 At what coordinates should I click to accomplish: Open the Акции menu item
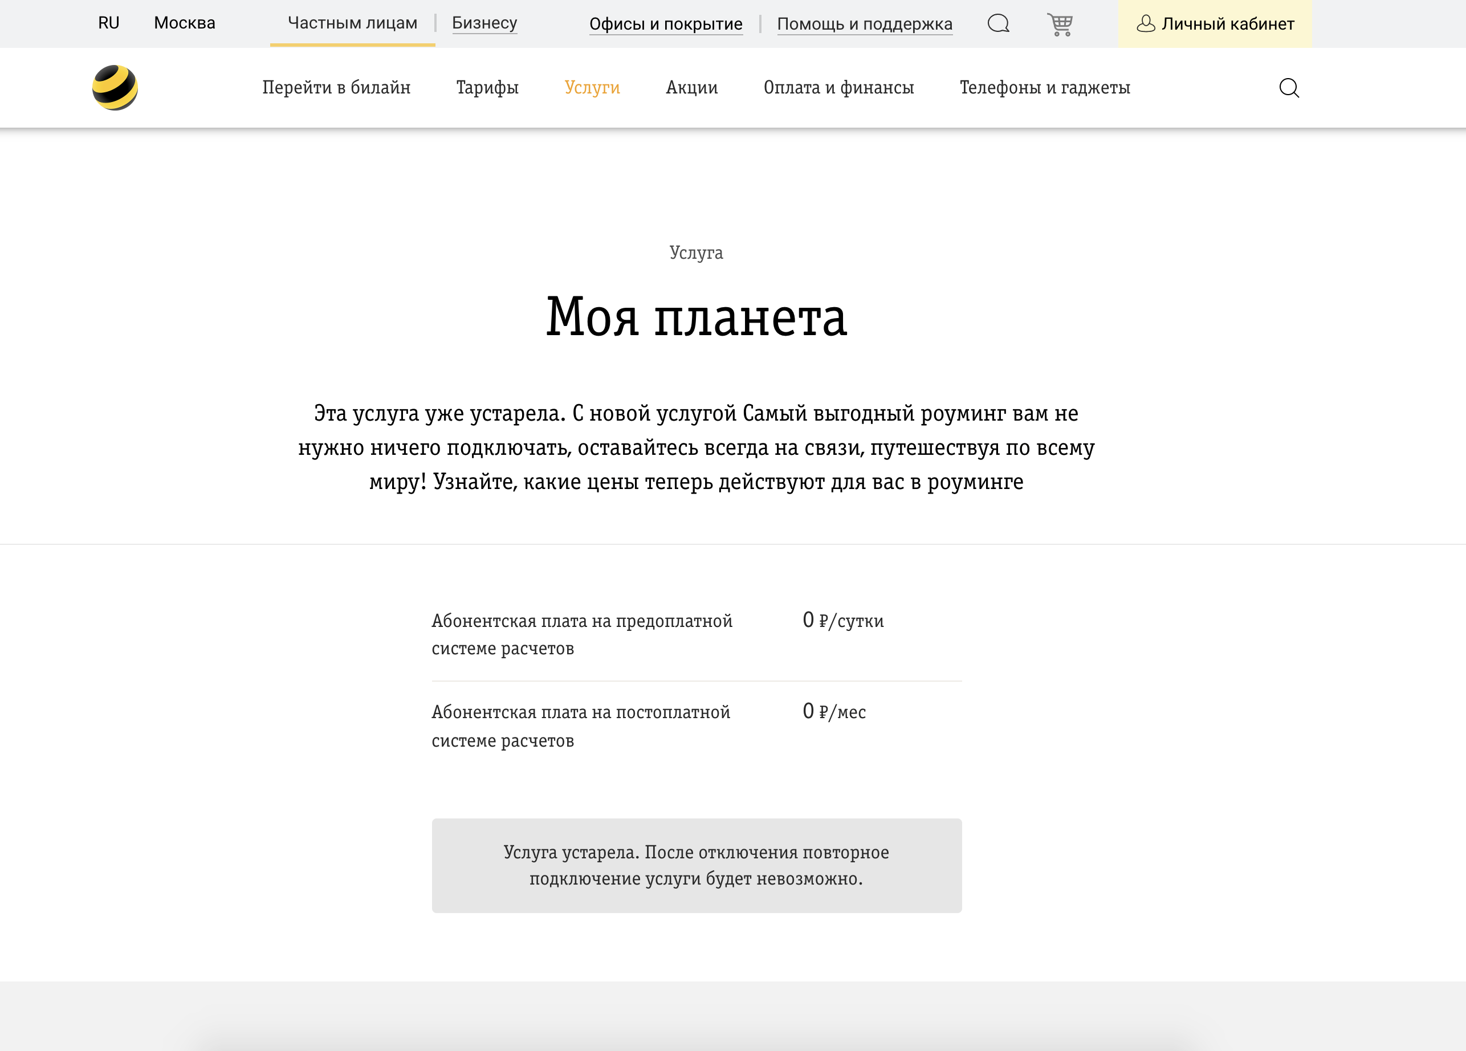pyautogui.click(x=691, y=87)
